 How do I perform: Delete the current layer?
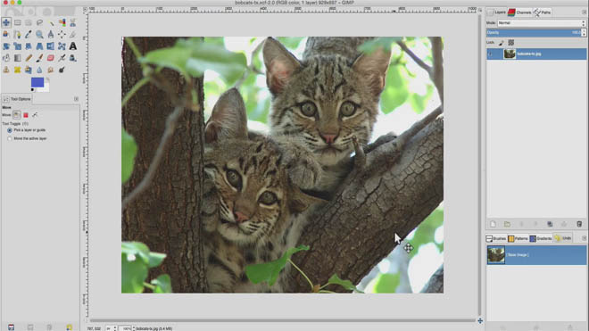(x=579, y=224)
